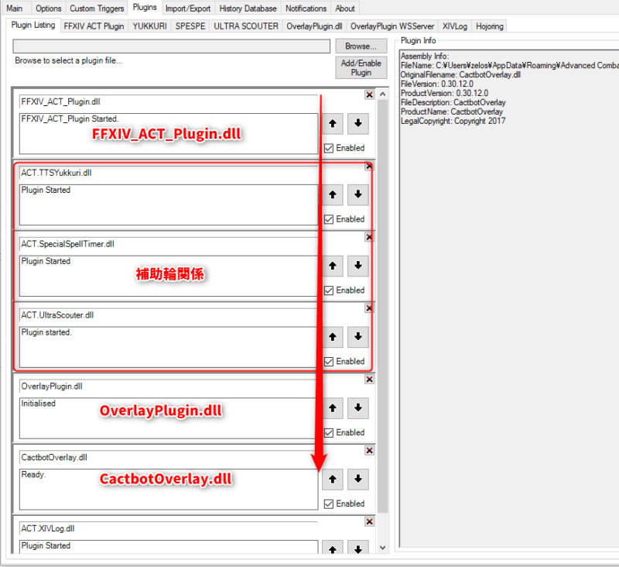
Task: Move OverlayPlugin.dll down in list
Action: (x=358, y=407)
